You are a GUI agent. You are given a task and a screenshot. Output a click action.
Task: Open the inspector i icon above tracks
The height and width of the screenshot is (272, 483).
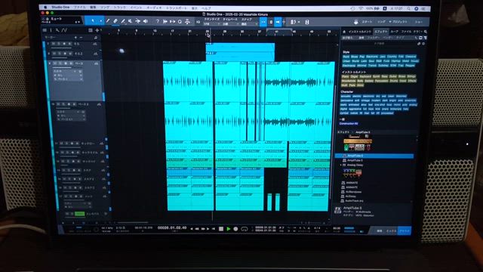coord(51,30)
